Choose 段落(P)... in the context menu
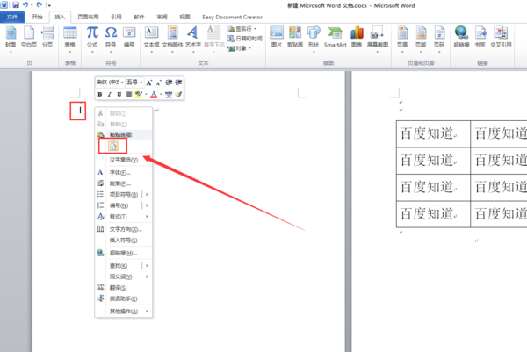This screenshot has width=527, height=352. tap(123, 183)
